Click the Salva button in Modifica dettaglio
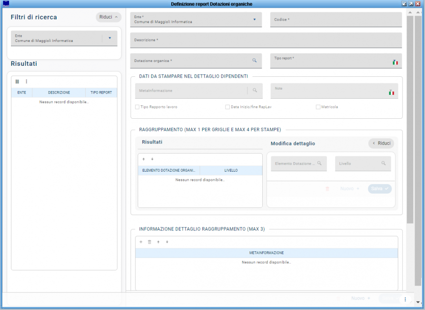Image resolution: width=425 pixels, height=310 pixels. click(379, 189)
